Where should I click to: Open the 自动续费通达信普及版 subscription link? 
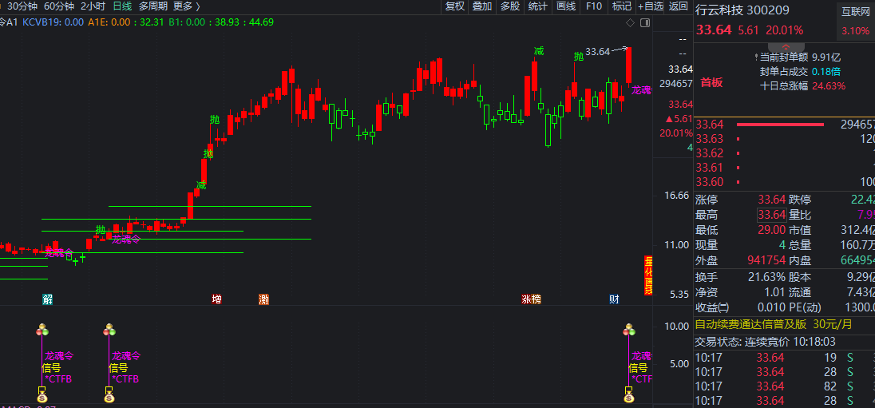click(x=774, y=324)
